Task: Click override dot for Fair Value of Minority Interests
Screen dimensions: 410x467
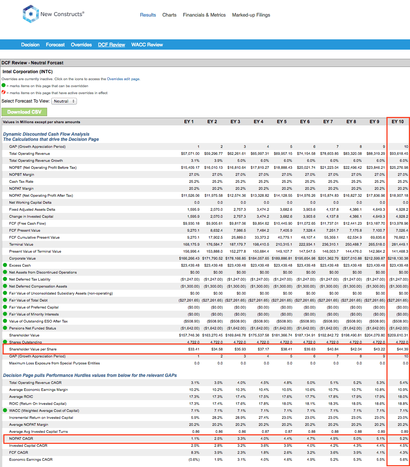Action: [5, 314]
